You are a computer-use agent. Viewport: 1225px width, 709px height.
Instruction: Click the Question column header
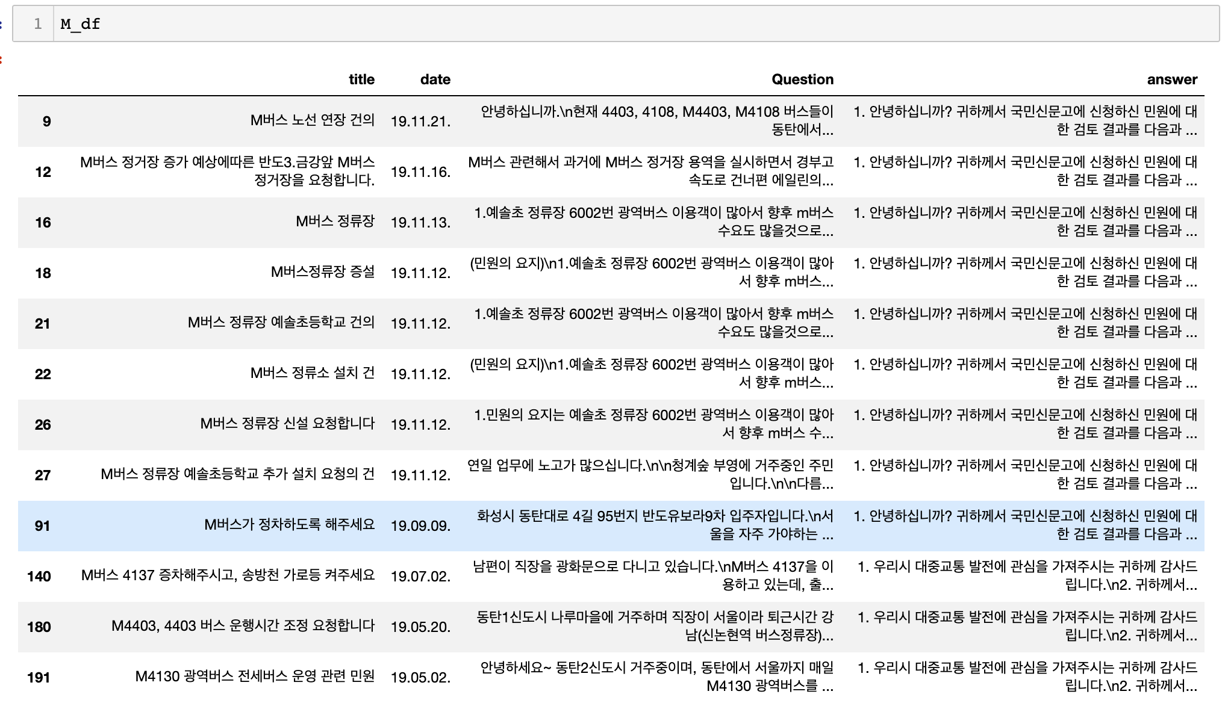point(802,79)
